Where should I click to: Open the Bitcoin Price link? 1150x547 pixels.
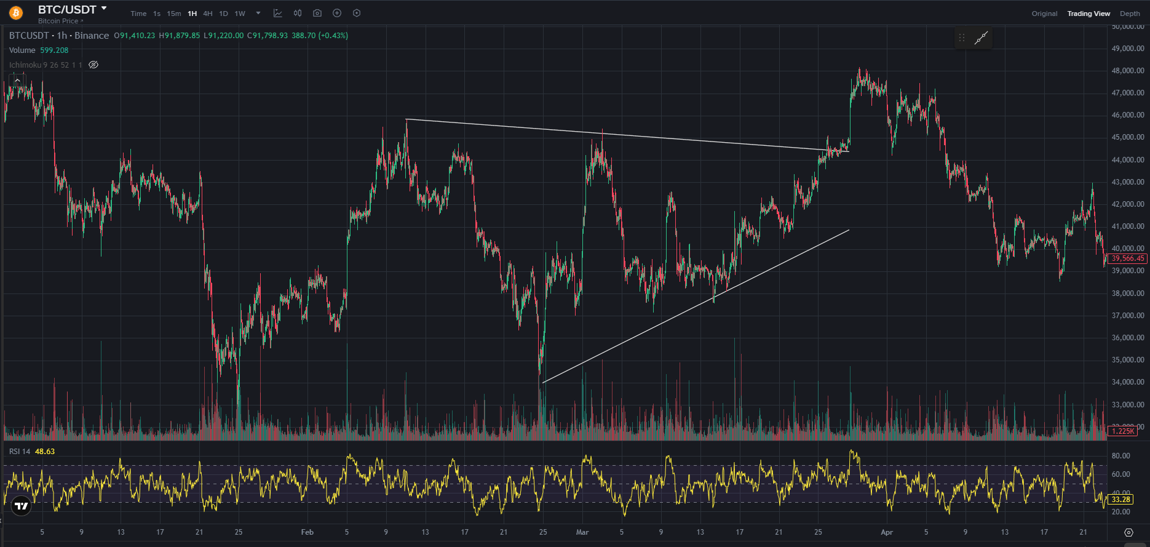click(60, 21)
